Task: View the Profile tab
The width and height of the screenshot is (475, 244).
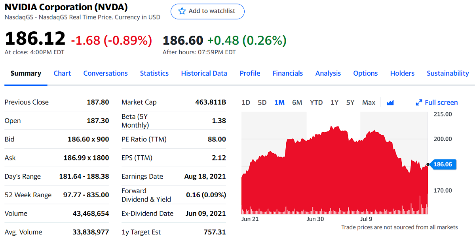Action: (250, 73)
